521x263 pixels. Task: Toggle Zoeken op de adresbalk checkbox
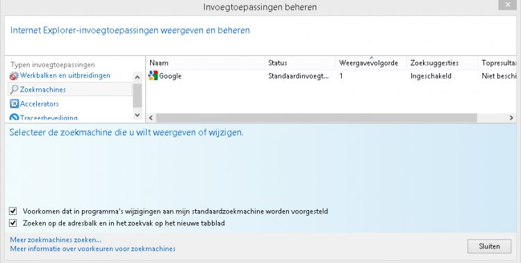(13, 223)
